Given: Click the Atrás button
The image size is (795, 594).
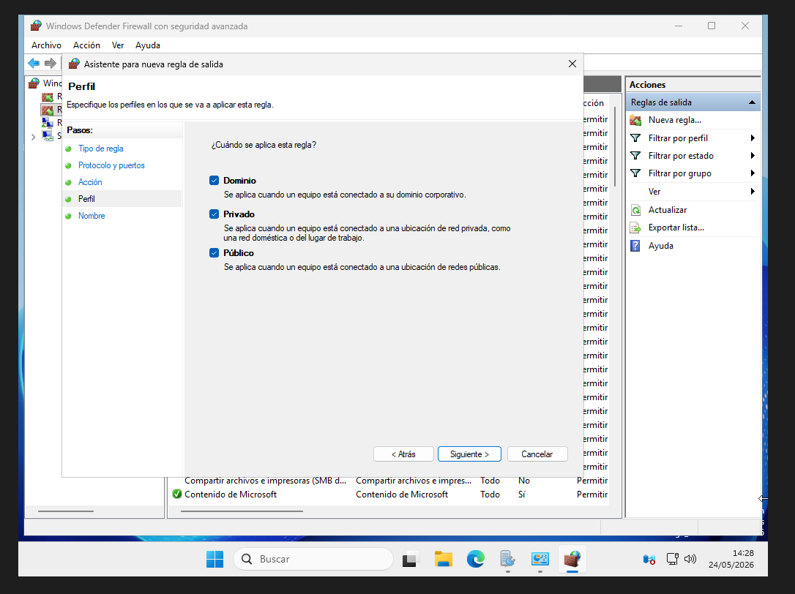Looking at the screenshot, I should tap(403, 454).
